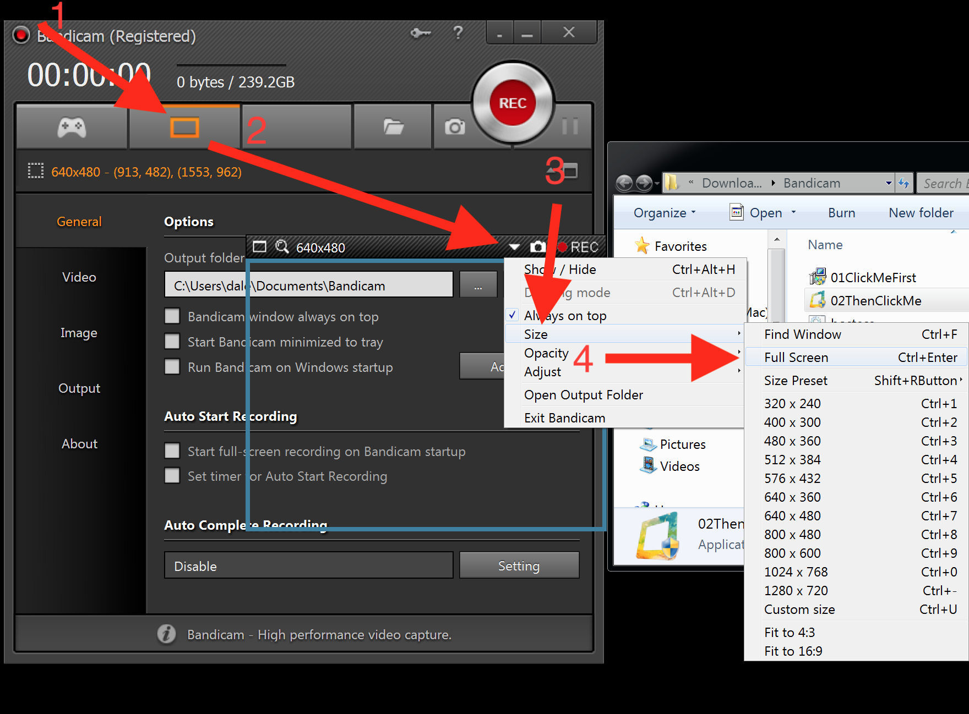
Task: Select the screen rectangle recording mode
Action: [x=184, y=128]
